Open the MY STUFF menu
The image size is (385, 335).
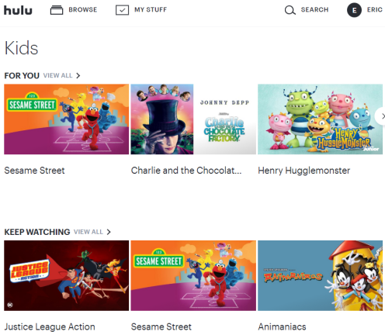coord(151,10)
